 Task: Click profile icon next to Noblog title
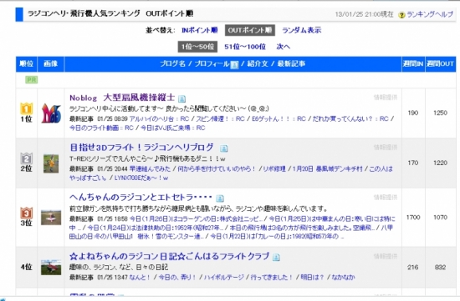(181, 98)
